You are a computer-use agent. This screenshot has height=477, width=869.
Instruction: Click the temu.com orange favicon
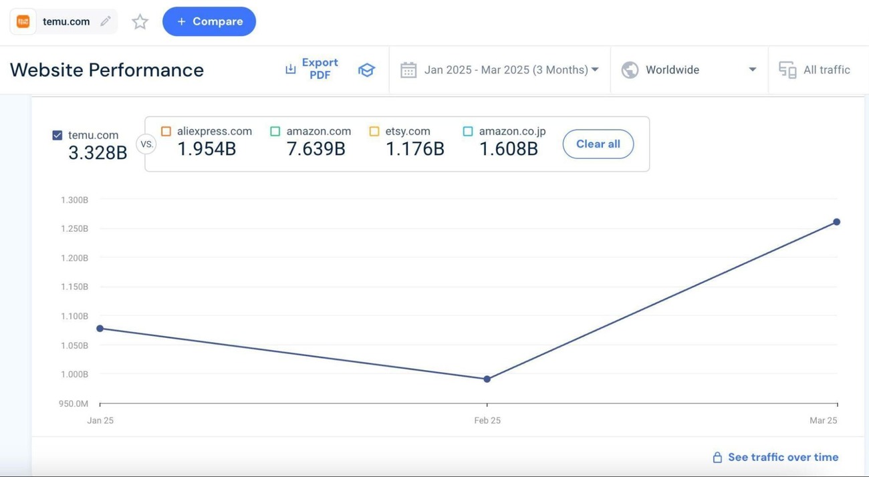(23, 21)
